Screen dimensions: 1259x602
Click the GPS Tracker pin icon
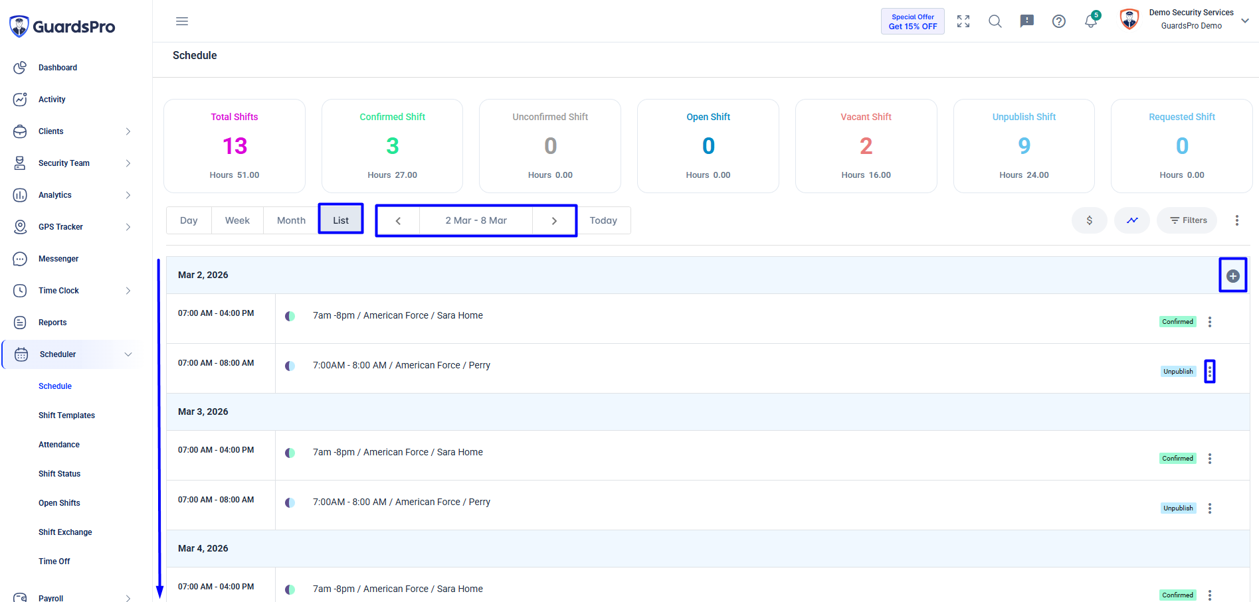[x=20, y=227]
